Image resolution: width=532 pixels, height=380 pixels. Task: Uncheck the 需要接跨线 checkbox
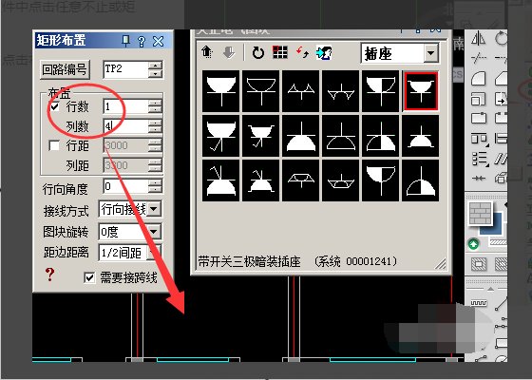[89, 278]
